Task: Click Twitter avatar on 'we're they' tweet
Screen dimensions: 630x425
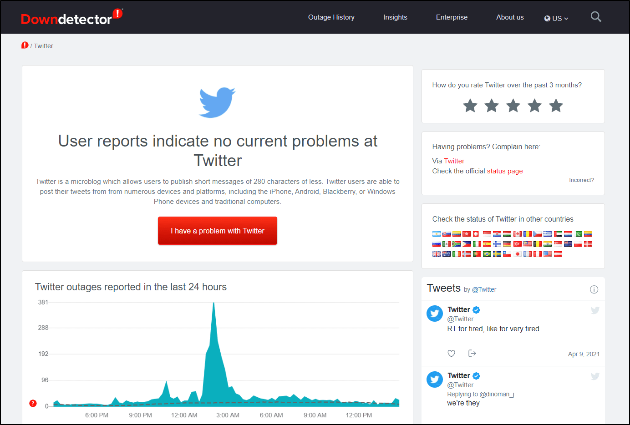Action: 435,379
